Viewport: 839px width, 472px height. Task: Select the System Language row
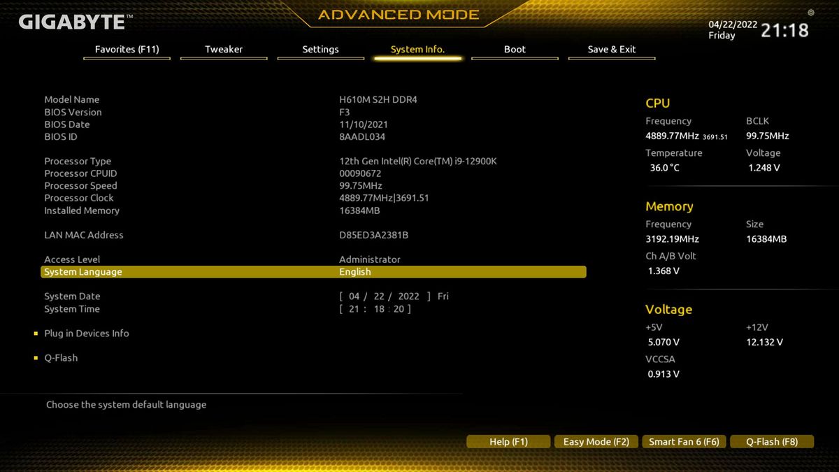(x=313, y=272)
